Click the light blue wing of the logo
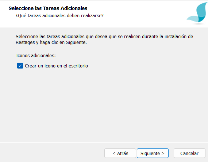Viewport: 208px width, 162px height. (x=192, y=19)
